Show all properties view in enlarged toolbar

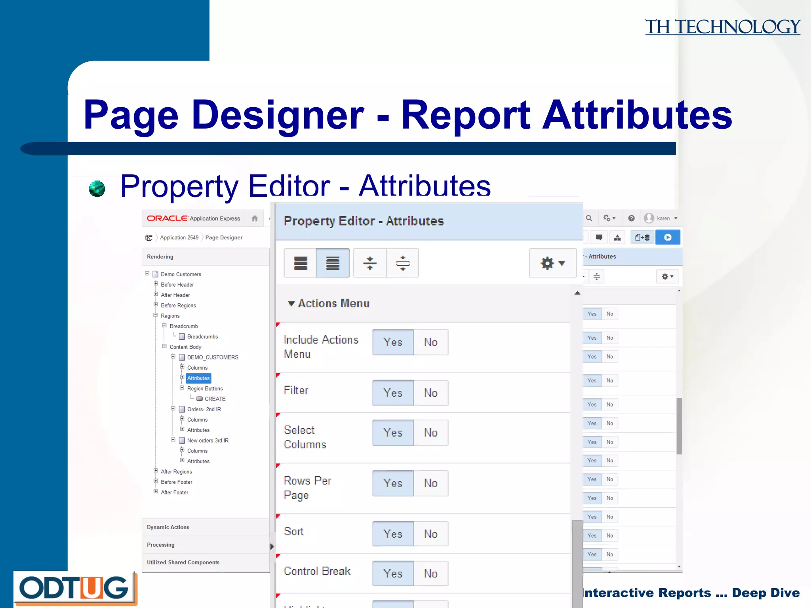coord(333,263)
